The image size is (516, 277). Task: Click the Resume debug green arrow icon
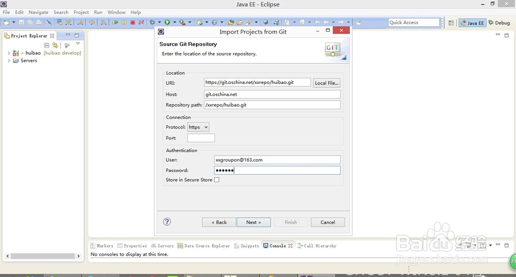(115, 22)
